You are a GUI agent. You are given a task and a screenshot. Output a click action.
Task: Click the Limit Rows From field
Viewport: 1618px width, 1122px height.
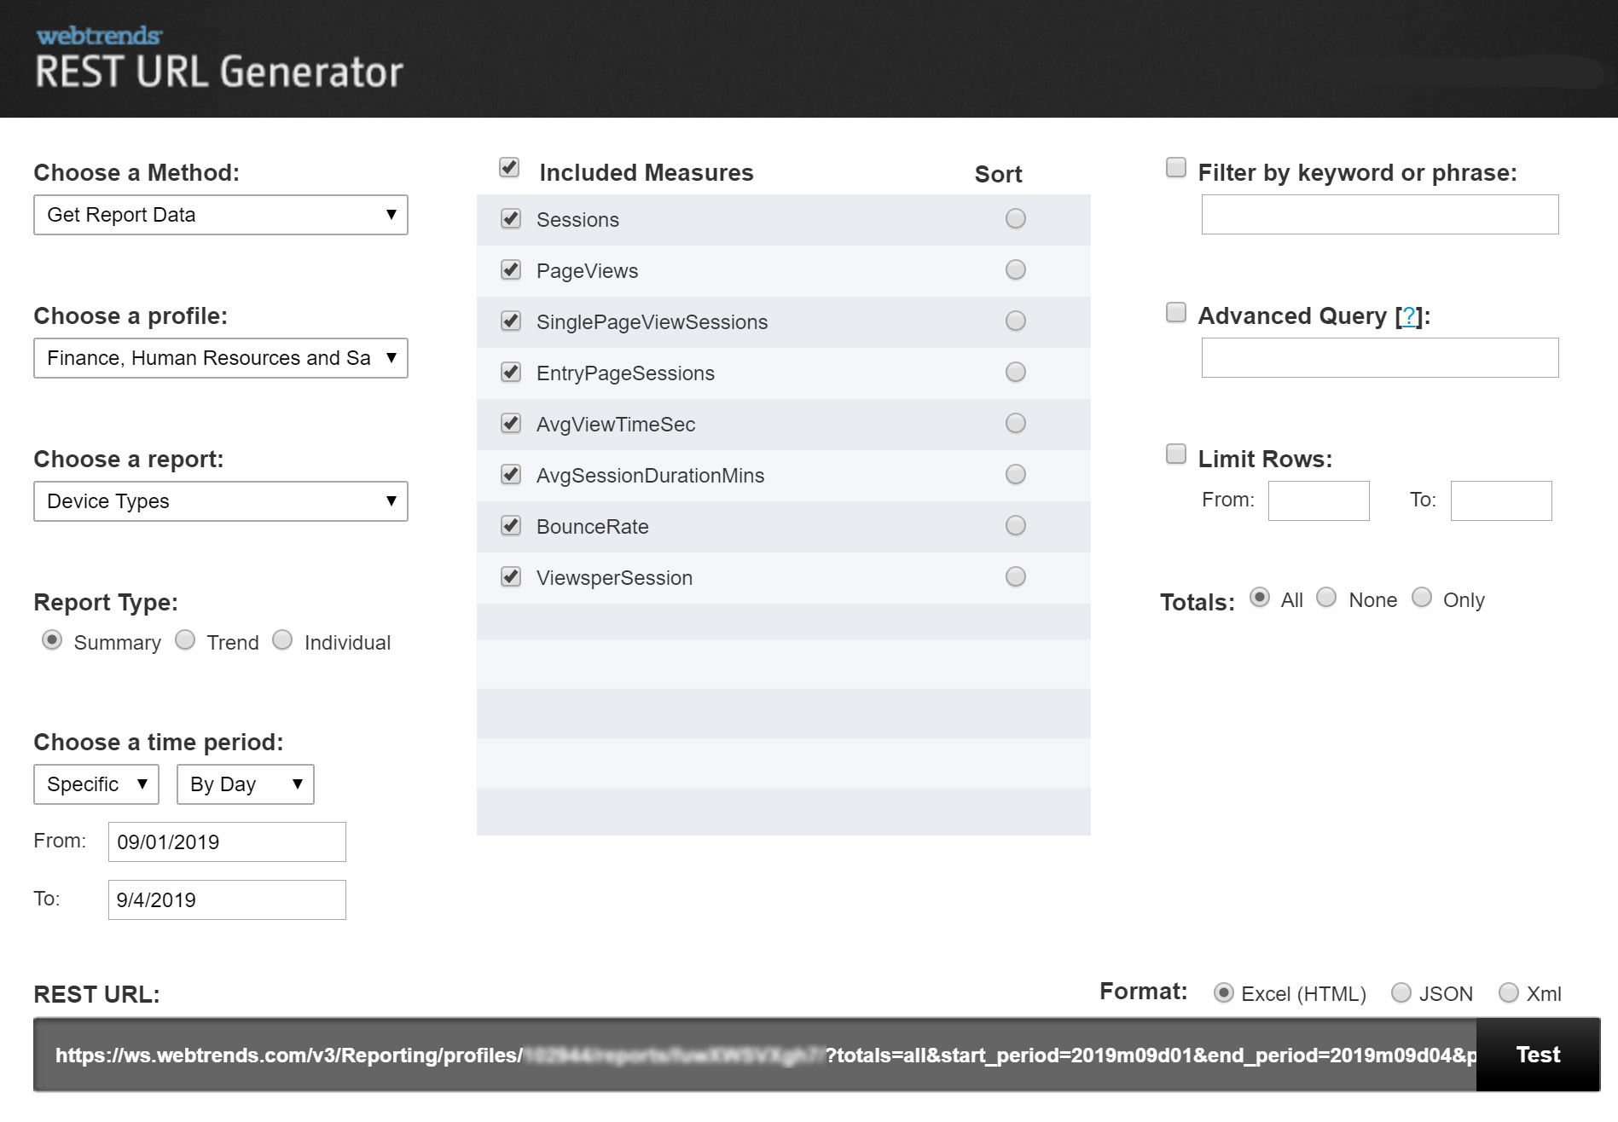point(1319,501)
